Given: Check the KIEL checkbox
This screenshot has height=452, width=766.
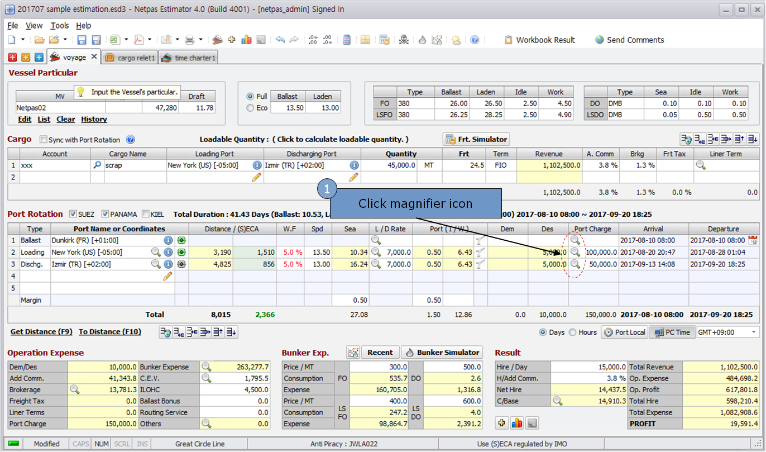Looking at the screenshot, I should (x=146, y=214).
